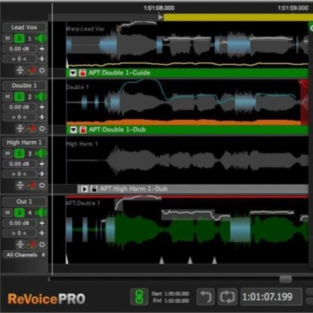Click Out 1 track height icon

tap(20, 245)
